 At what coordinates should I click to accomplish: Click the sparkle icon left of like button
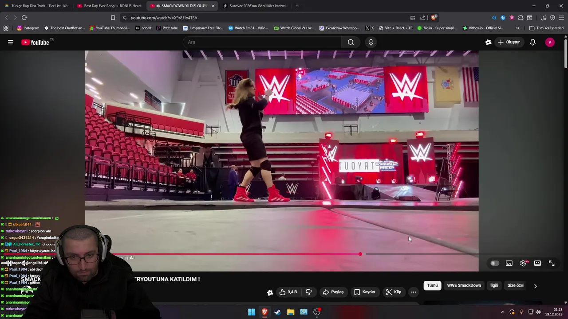(270, 292)
